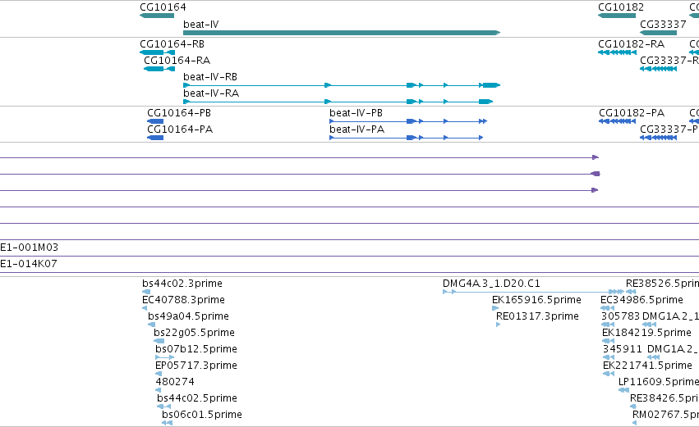Open transcript CG10182-RA

[x=632, y=44]
